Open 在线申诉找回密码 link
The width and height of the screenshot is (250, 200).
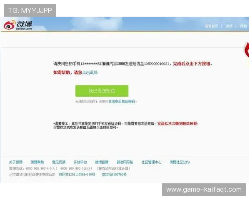(122, 101)
